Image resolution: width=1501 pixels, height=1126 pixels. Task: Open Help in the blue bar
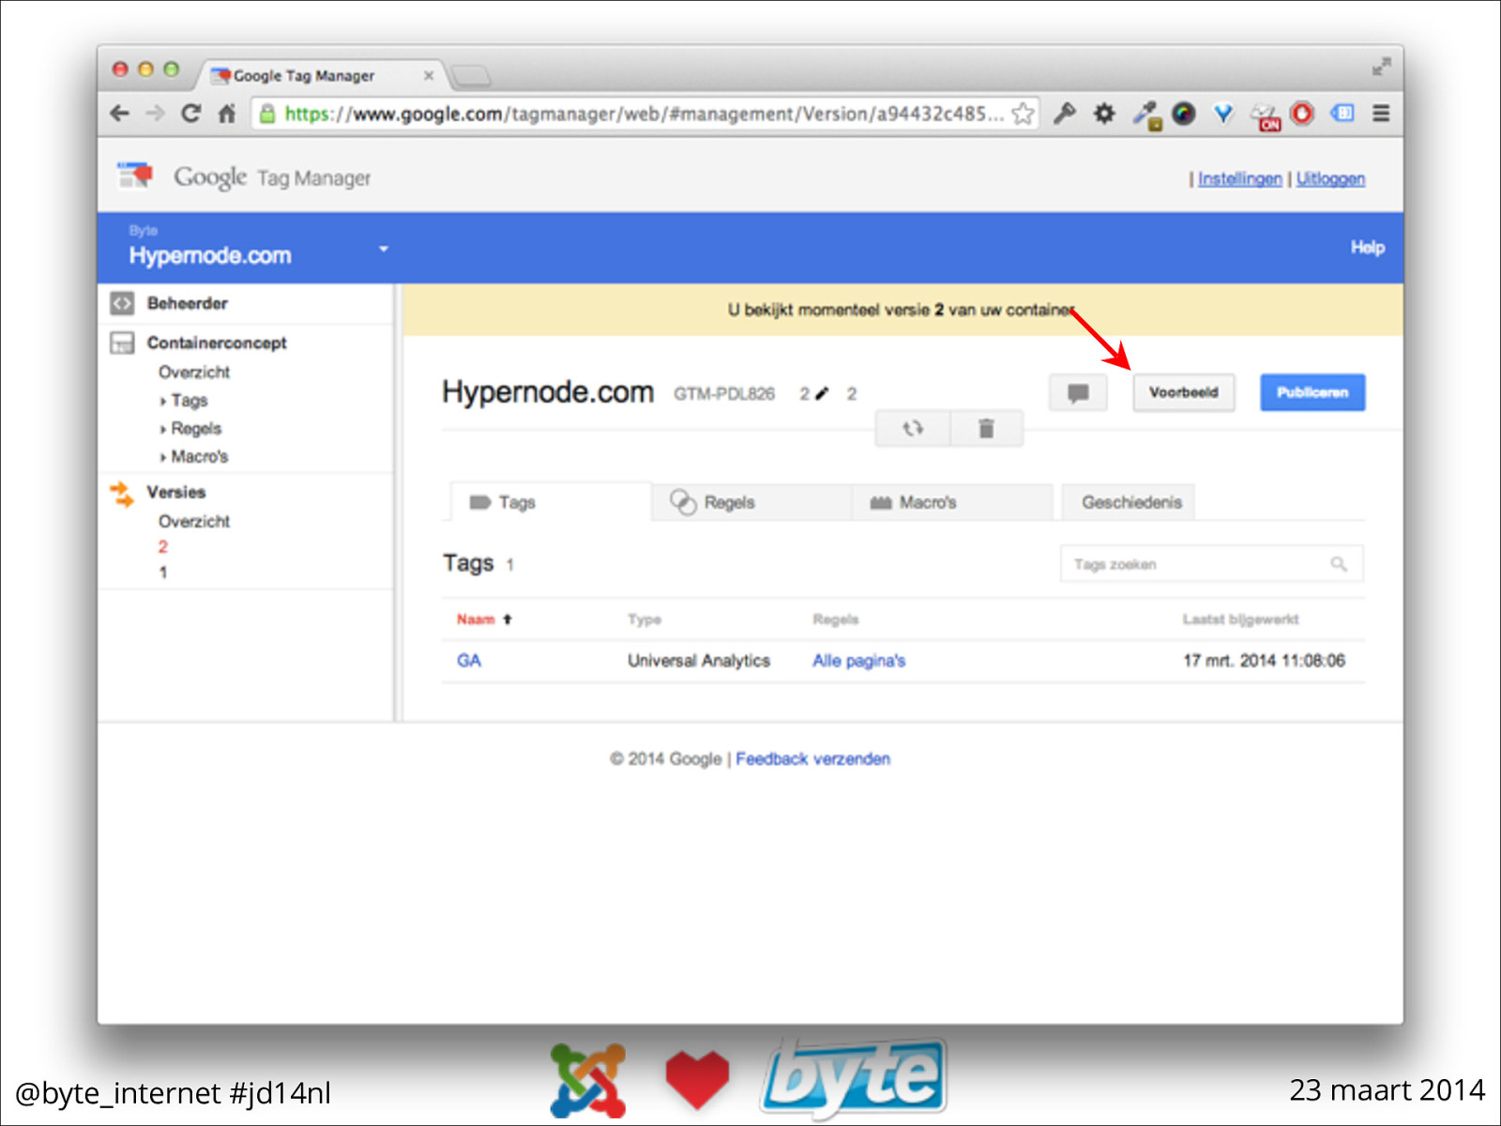pos(1367,248)
